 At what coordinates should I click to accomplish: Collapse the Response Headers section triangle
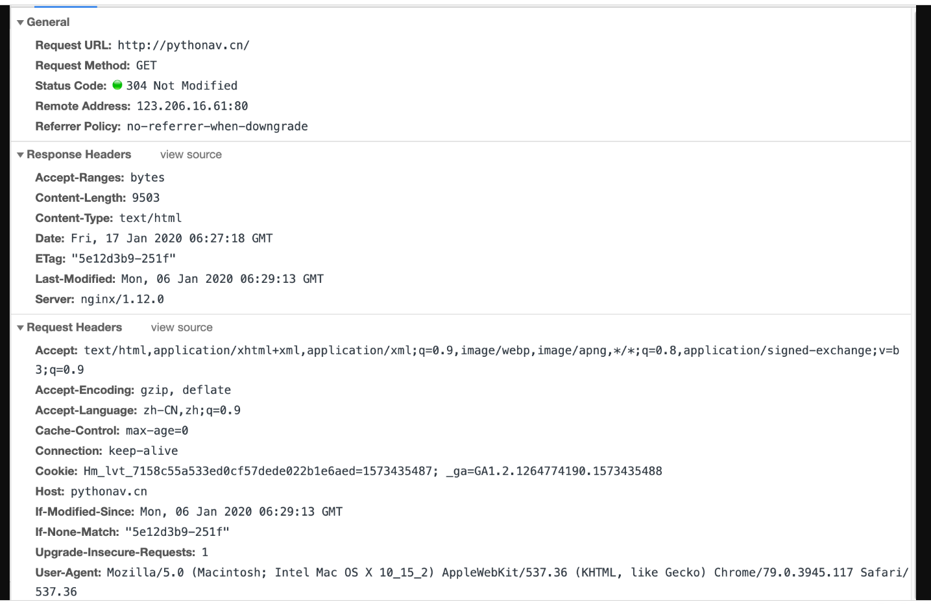coord(20,155)
